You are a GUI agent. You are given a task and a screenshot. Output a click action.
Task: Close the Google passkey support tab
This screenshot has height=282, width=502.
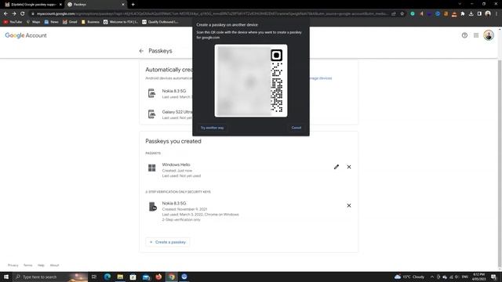pyautogui.click(x=60, y=5)
